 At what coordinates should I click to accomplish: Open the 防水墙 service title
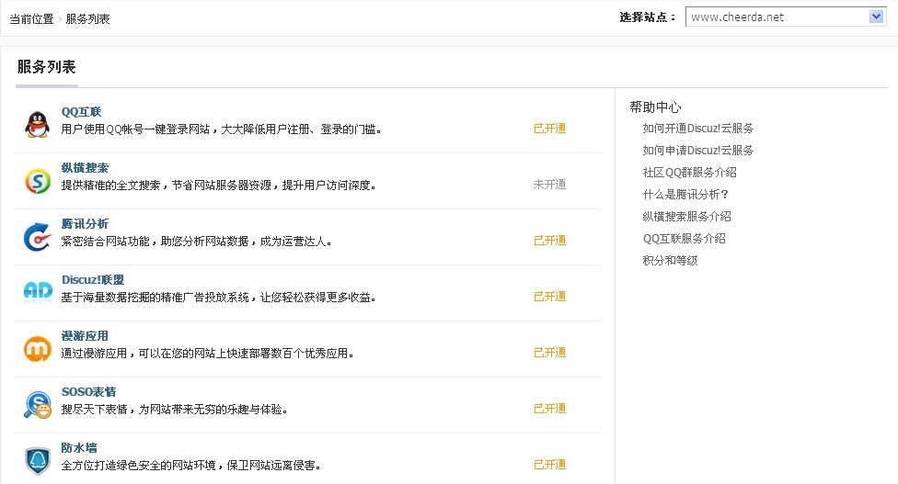[x=79, y=448]
